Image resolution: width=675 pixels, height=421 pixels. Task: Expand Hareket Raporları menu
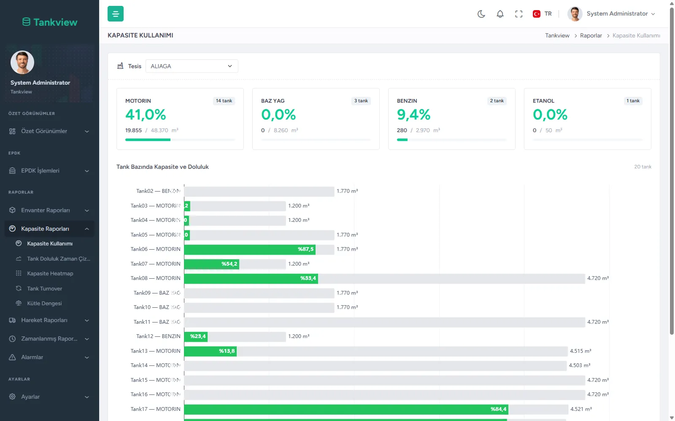(x=49, y=320)
